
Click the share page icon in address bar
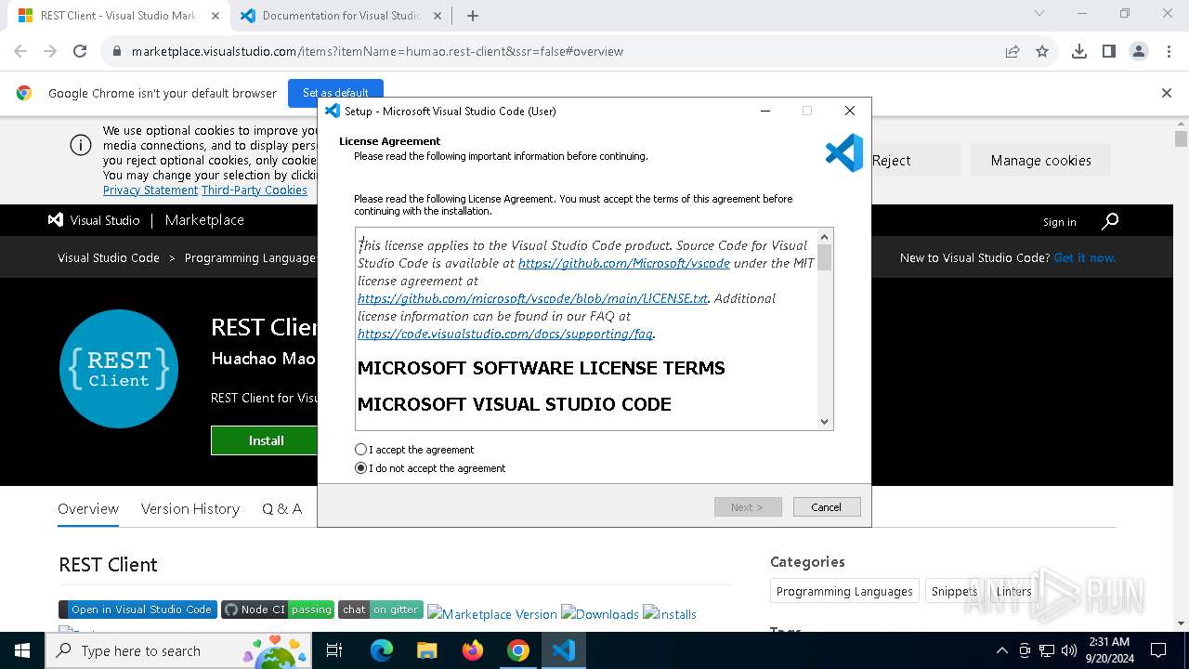(1013, 51)
